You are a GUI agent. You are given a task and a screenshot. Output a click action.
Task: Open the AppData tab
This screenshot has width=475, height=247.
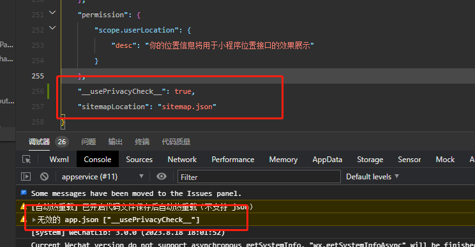tap(327, 160)
